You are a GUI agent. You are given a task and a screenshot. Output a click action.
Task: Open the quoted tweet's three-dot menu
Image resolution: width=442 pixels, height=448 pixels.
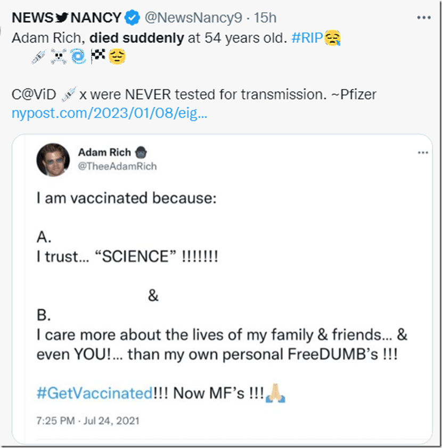tap(423, 153)
